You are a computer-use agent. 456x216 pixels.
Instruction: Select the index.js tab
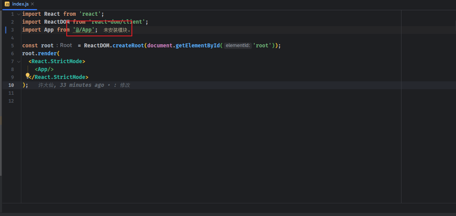pos(21,4)
